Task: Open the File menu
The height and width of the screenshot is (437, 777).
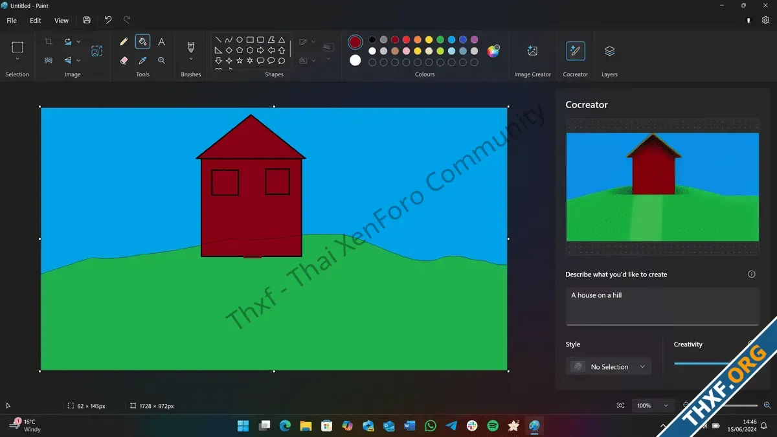Action: click(x=12, y=20)
